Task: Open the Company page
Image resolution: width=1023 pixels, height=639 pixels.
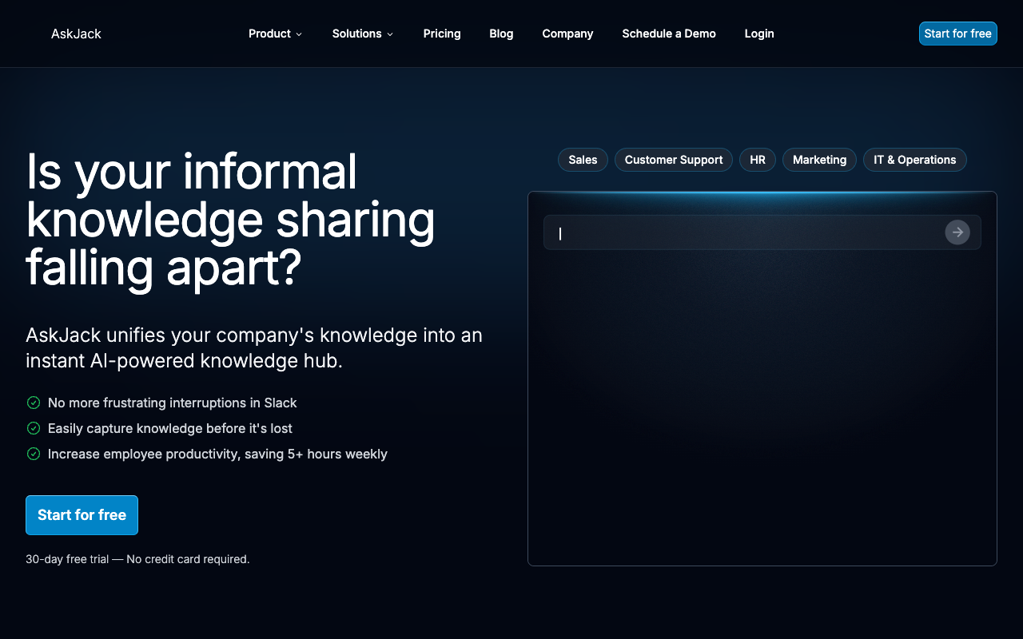Action: tap(567, 34)
